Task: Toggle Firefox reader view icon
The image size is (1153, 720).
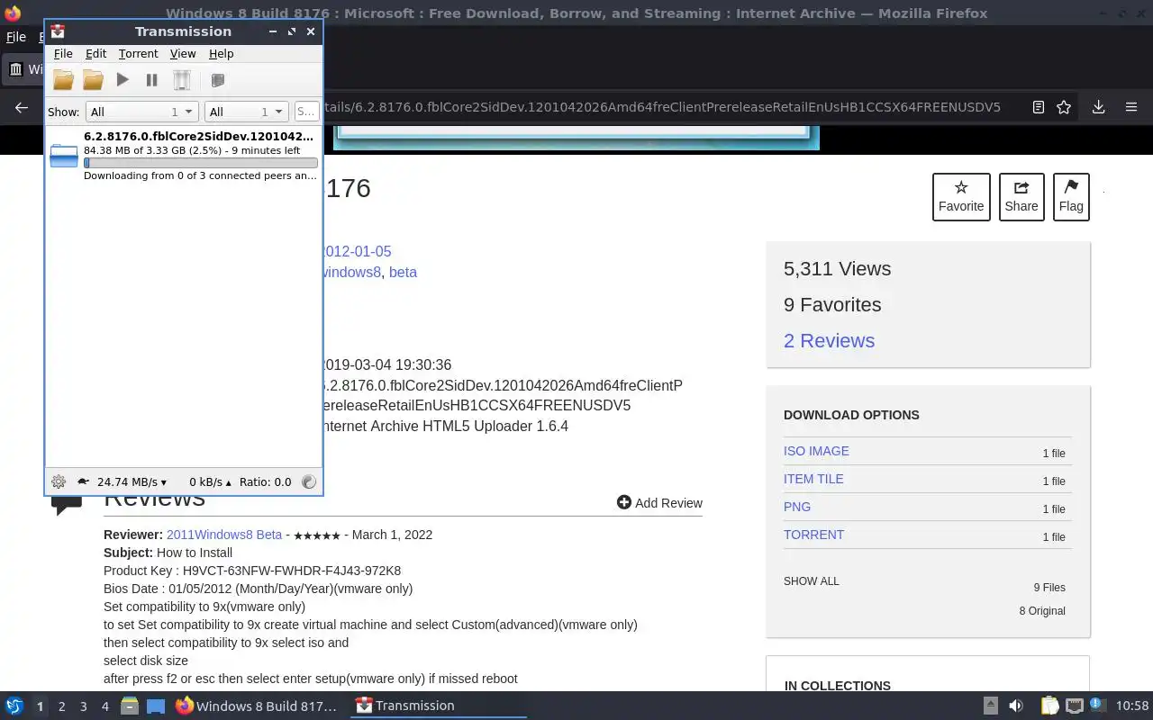Action: coord(1038,107)
